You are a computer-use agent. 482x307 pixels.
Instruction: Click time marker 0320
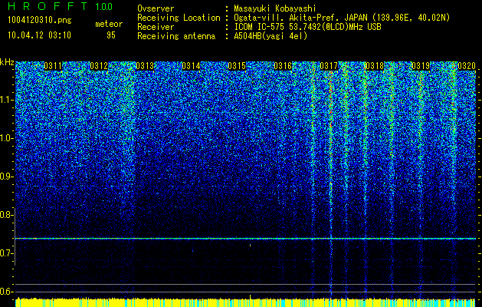[467, 66]
